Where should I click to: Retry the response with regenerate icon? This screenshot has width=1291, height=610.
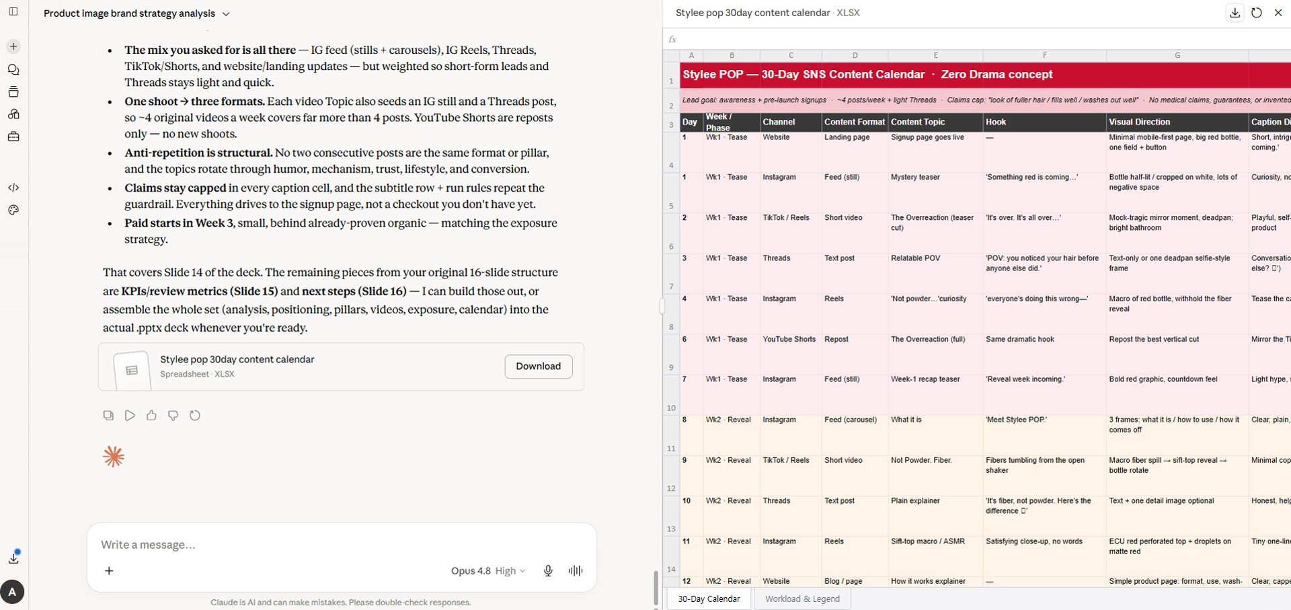point(195,416)
